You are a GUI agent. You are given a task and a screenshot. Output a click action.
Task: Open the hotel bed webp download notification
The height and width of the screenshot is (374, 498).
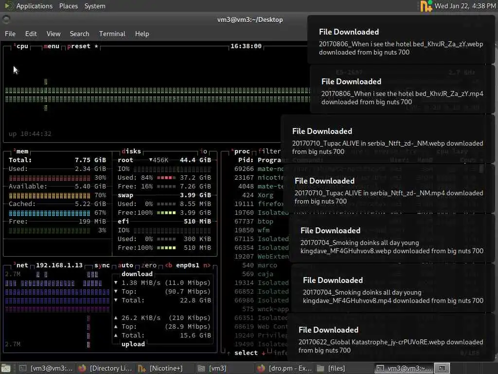coord(401,40)
